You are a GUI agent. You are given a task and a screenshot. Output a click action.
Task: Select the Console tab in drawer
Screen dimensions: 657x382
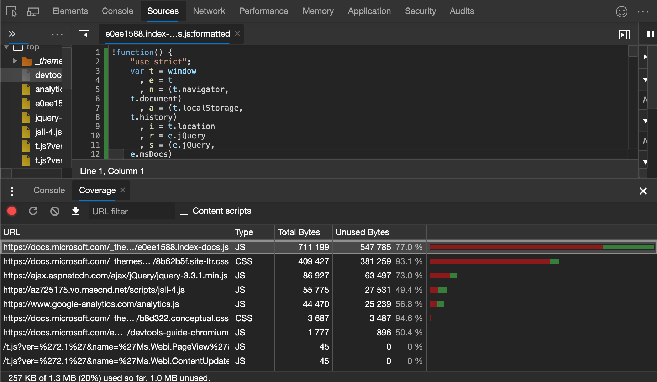coord(49,190)
